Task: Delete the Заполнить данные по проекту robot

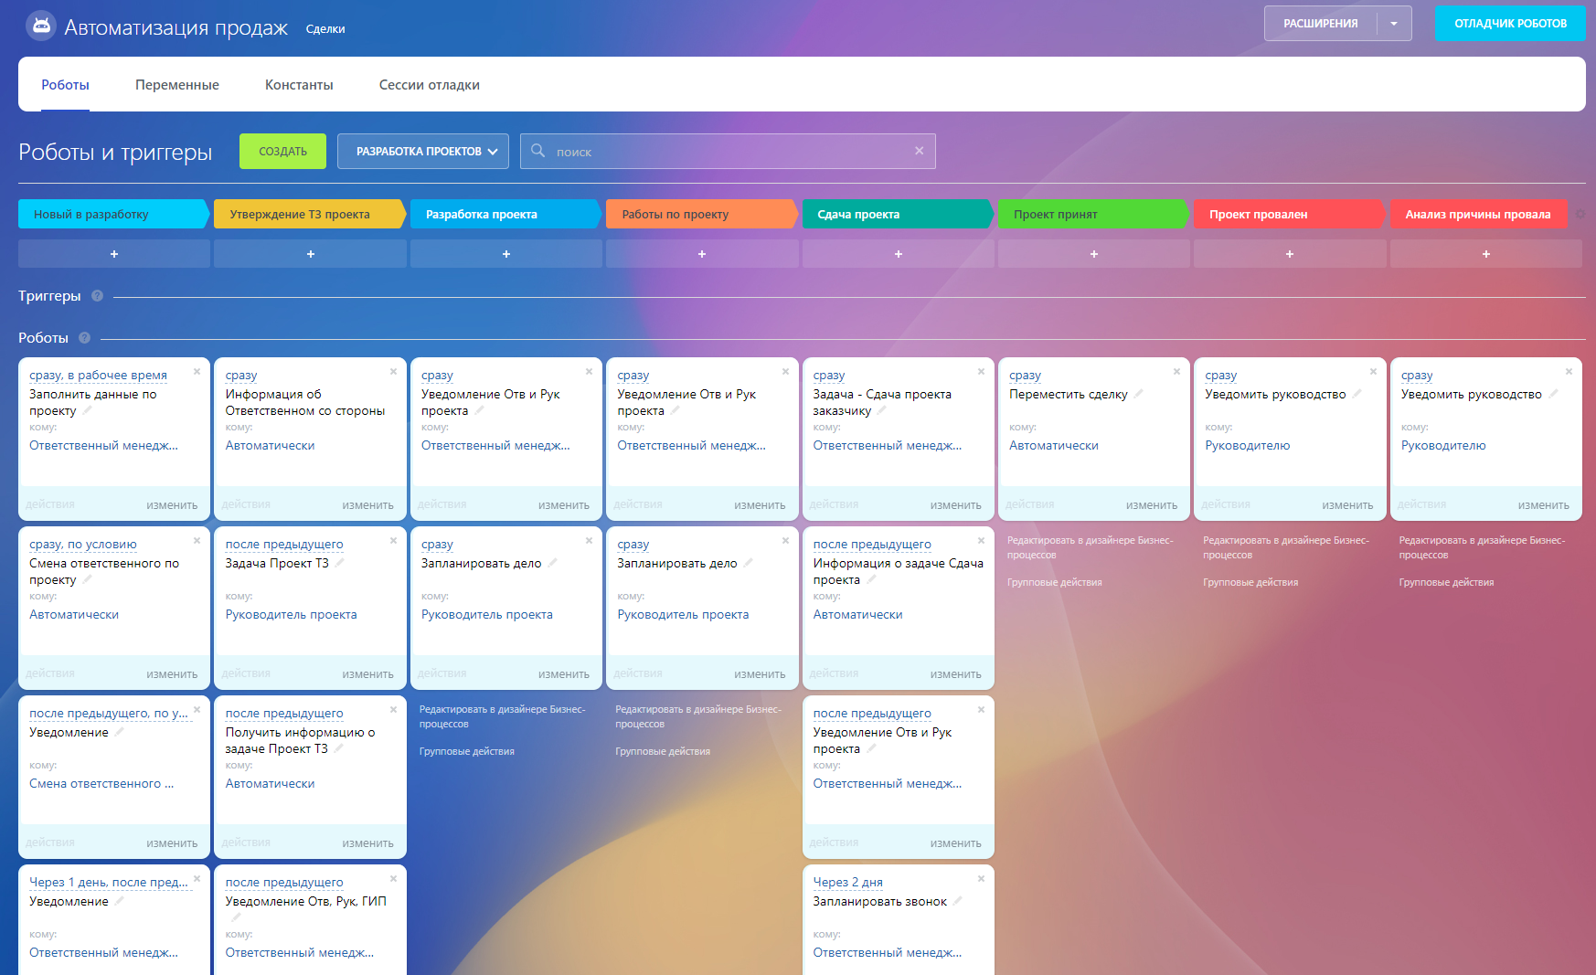Action: tap(197, 371)
